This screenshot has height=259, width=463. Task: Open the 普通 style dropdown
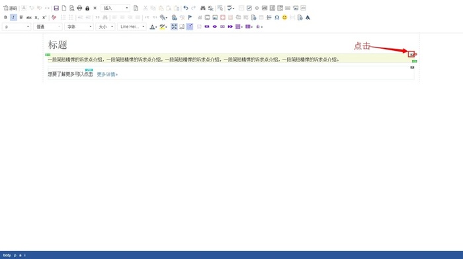(48, 26)
